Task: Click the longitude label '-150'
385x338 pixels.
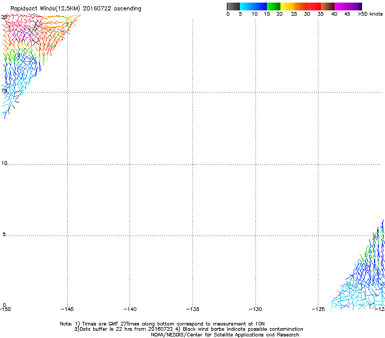Action: 5,309
